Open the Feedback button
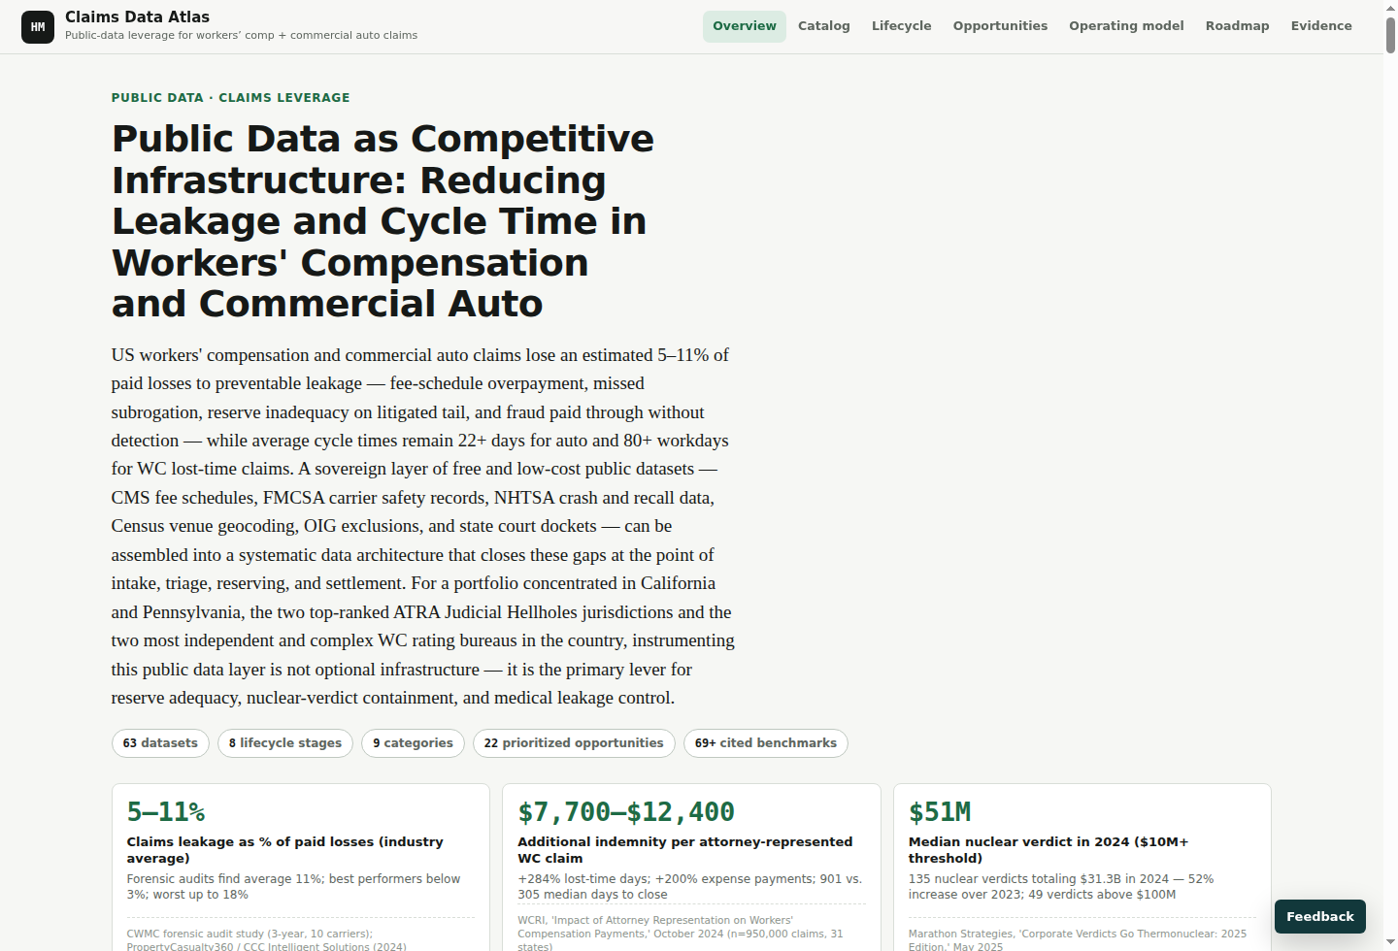This screenshot has width=1398, height=951. pos(1320,916)
